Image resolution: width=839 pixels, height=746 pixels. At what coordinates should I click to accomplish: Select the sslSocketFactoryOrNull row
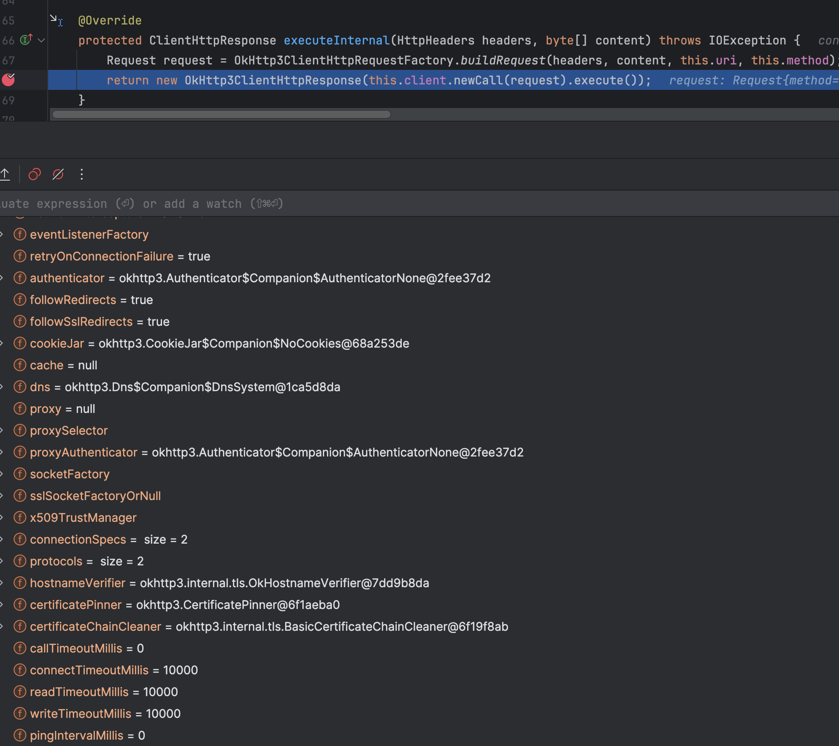(419, 496)
